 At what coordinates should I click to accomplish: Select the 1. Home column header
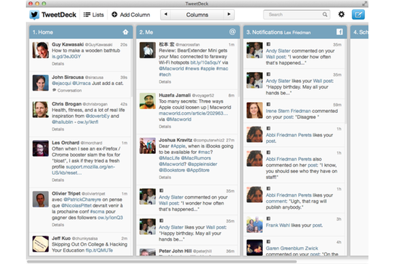[81, 32]
